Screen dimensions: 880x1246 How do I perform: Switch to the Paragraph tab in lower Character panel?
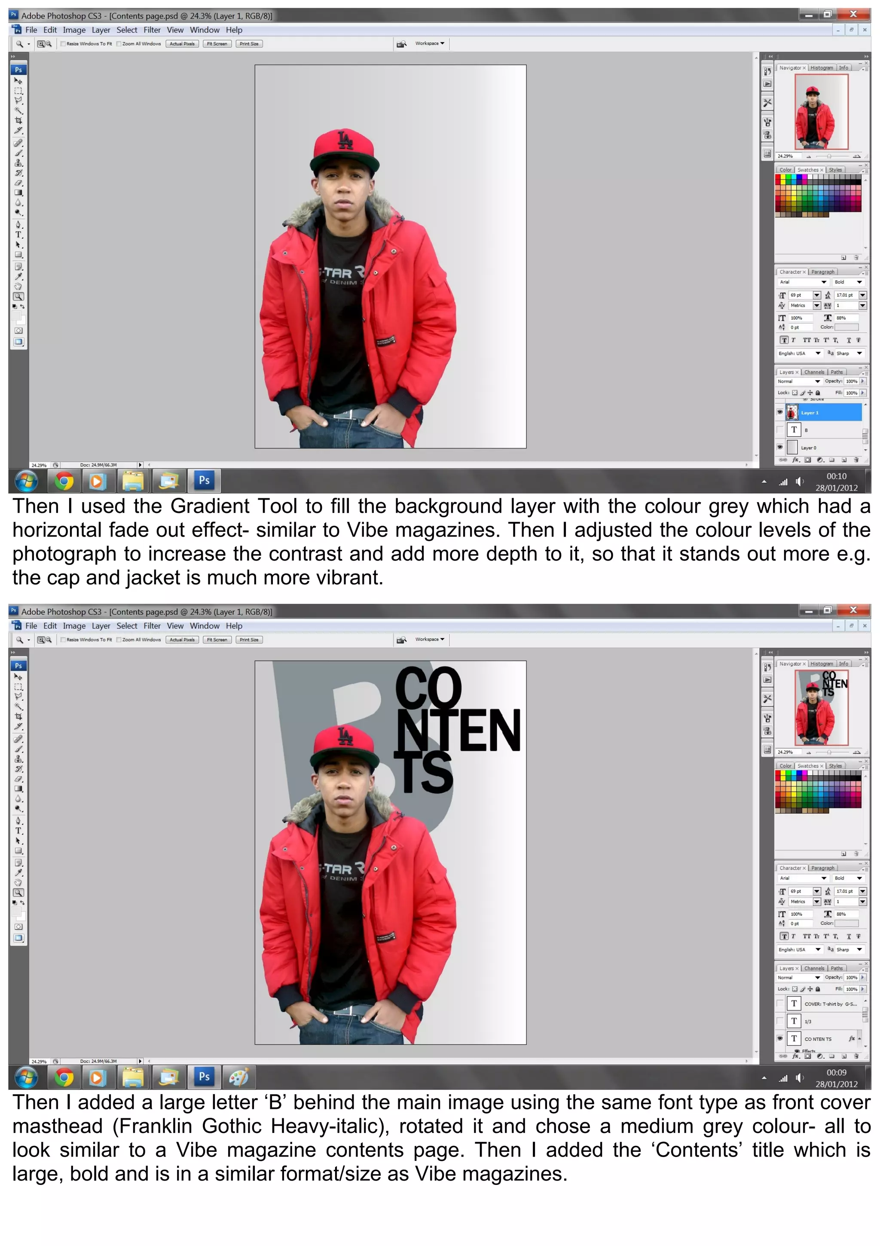coord(822,868)
